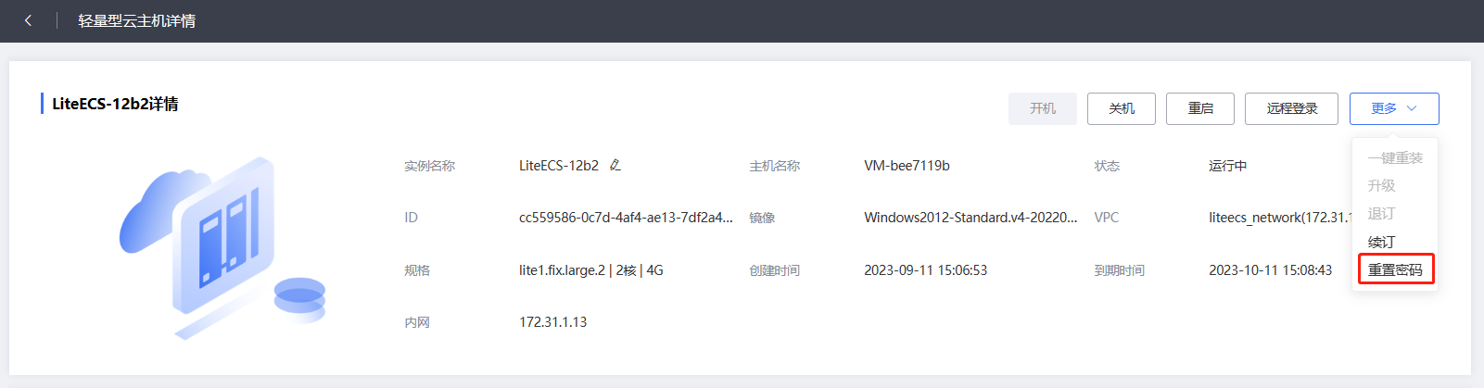Click the truncated instance ID value
The image size is (1484, 388).
pos(625,218)
